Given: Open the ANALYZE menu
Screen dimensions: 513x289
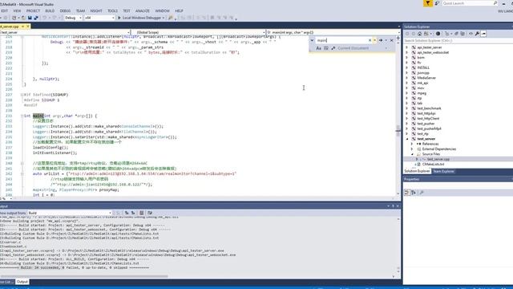Looking at the screenshot, I should [x=143, y=10].
